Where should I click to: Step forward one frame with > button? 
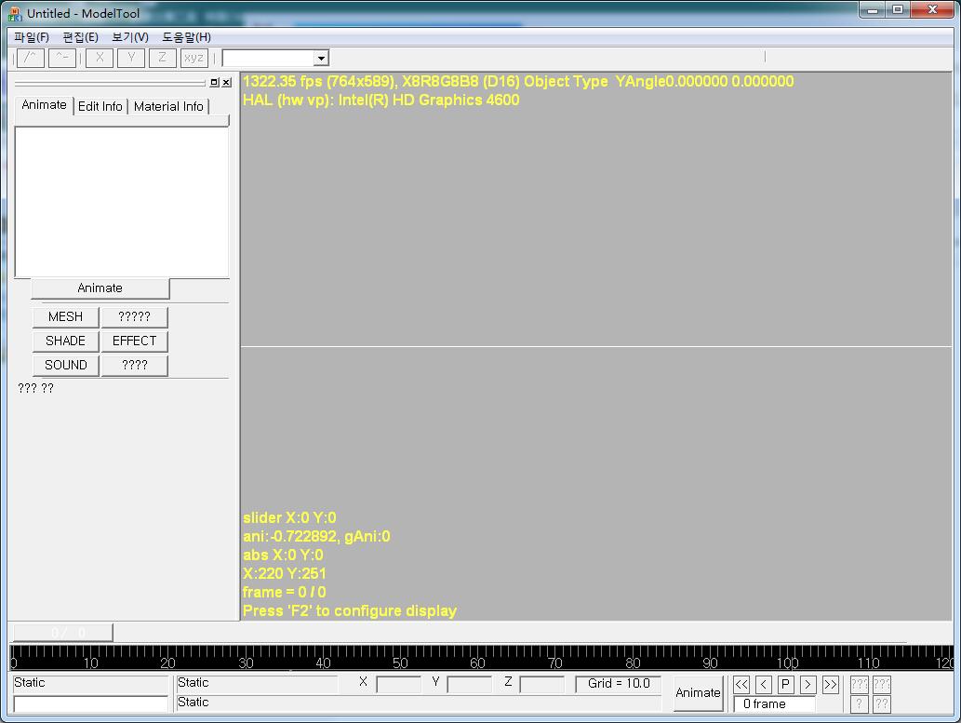tap(808, 685)
